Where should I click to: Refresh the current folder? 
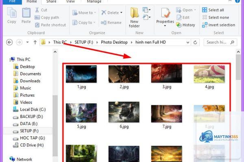click(x=195, y=42)
